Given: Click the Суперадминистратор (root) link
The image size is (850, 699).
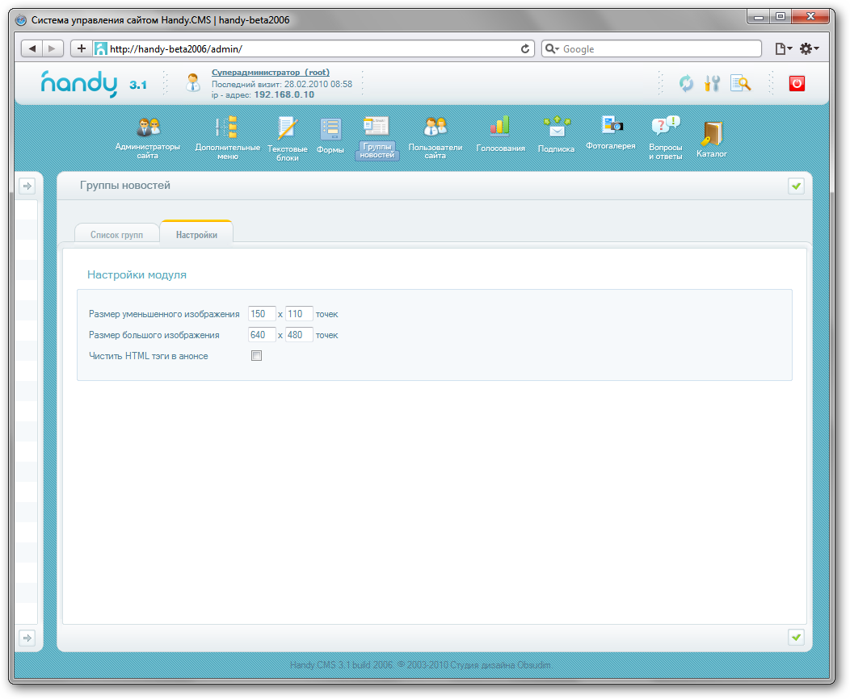Looking at the screenshot, I should pos(270,73).
